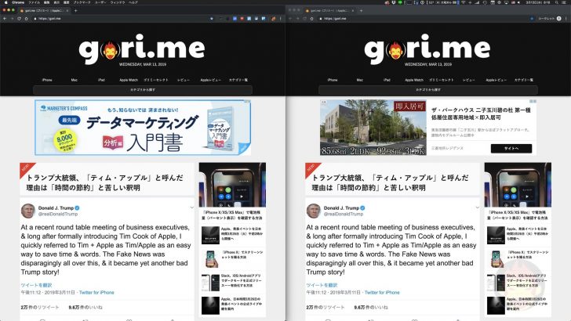Open iPad nav item in left window

click(101, 80)
